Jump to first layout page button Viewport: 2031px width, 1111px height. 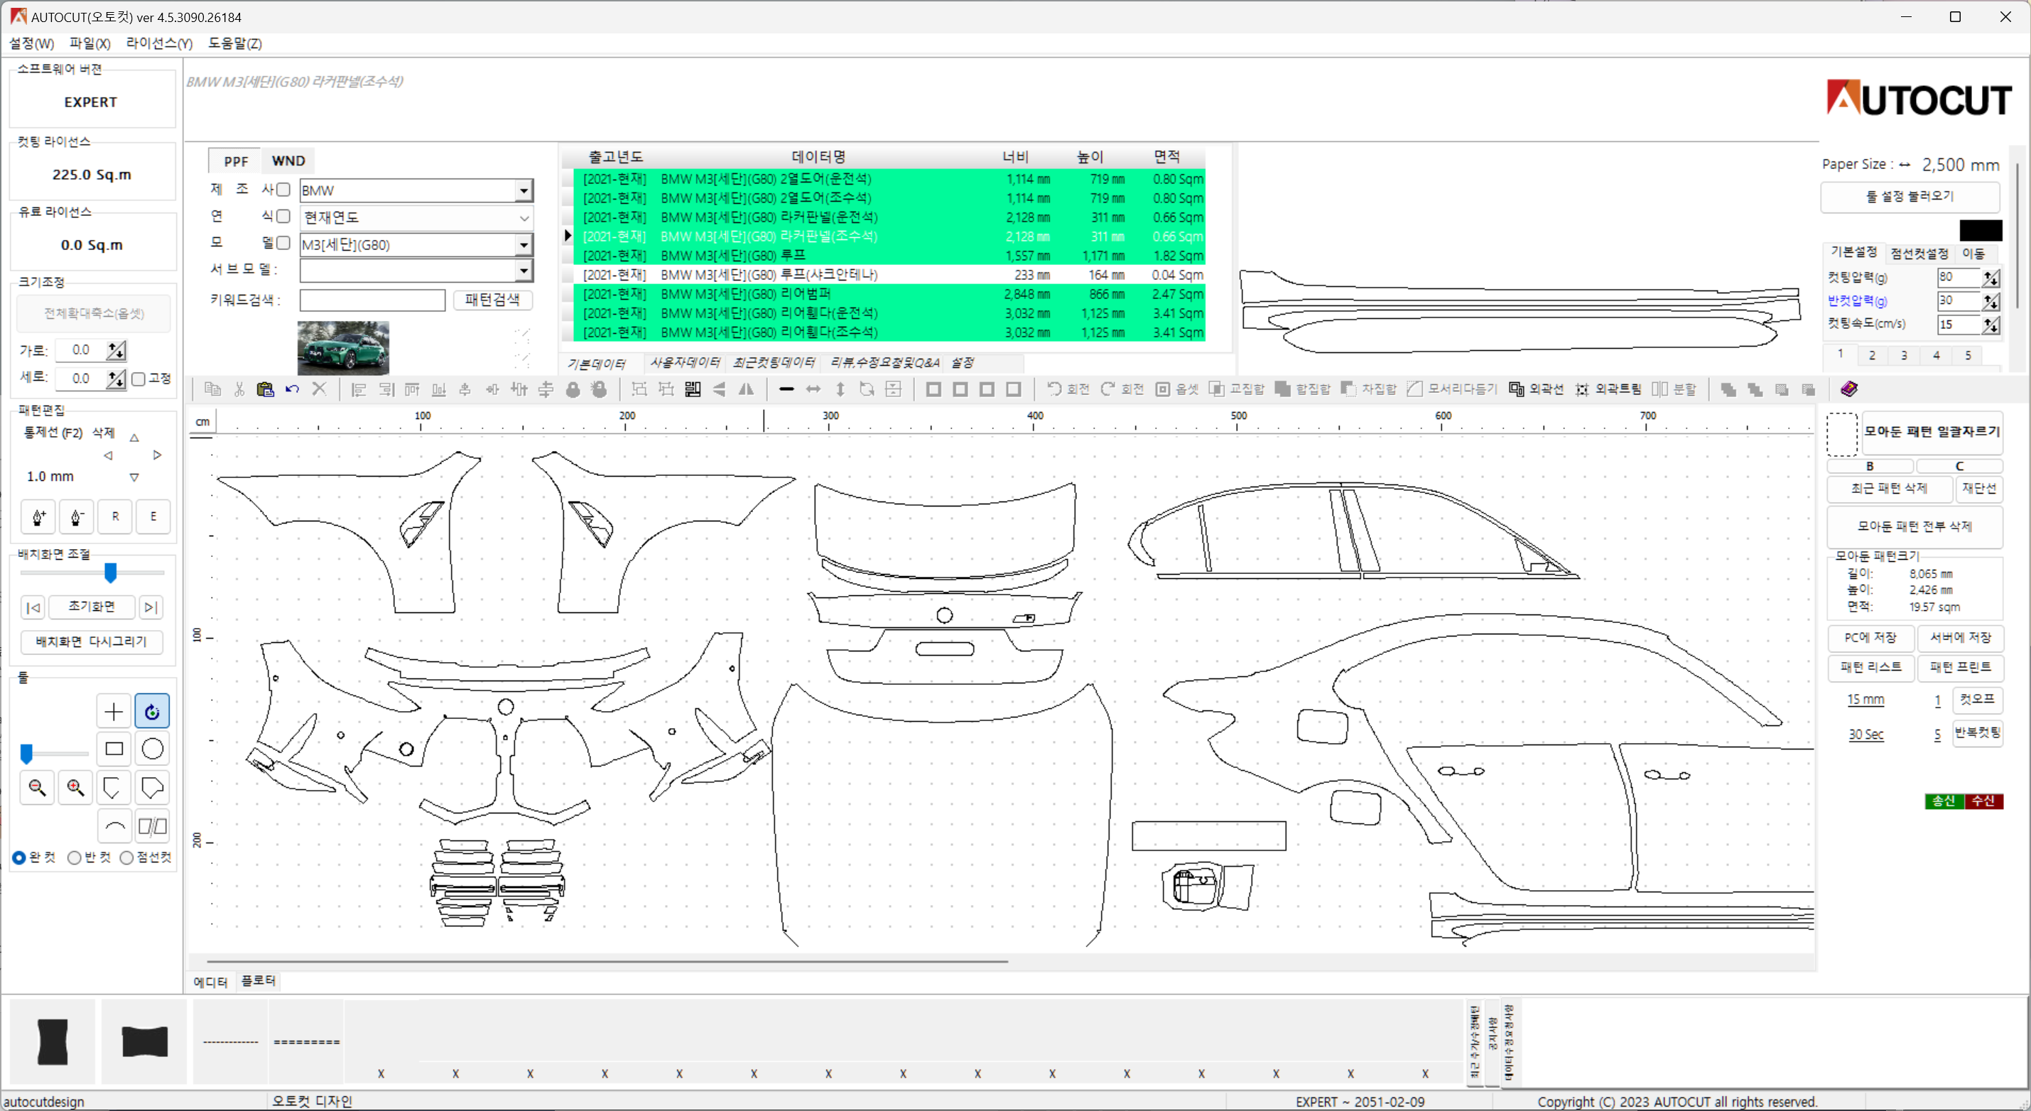click(x=33, y=607)
